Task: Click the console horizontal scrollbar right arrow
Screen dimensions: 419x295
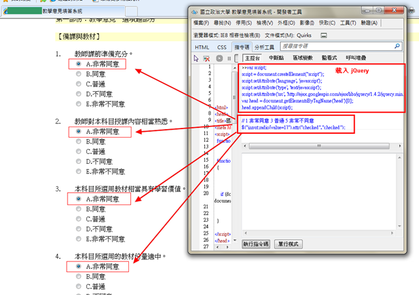Action: coord(400,146)
